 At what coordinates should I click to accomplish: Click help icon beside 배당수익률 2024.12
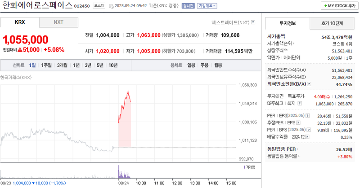tap(307, 137)
